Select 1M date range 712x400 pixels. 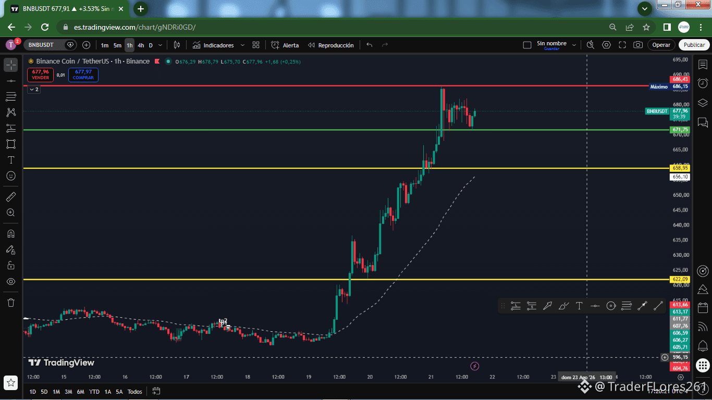tap(56, 392)
